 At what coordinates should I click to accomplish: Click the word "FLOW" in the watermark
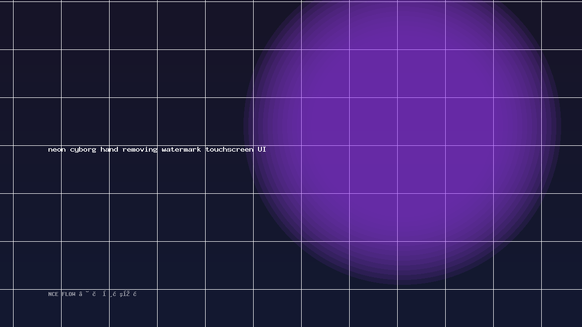click(x=68, y=294)
